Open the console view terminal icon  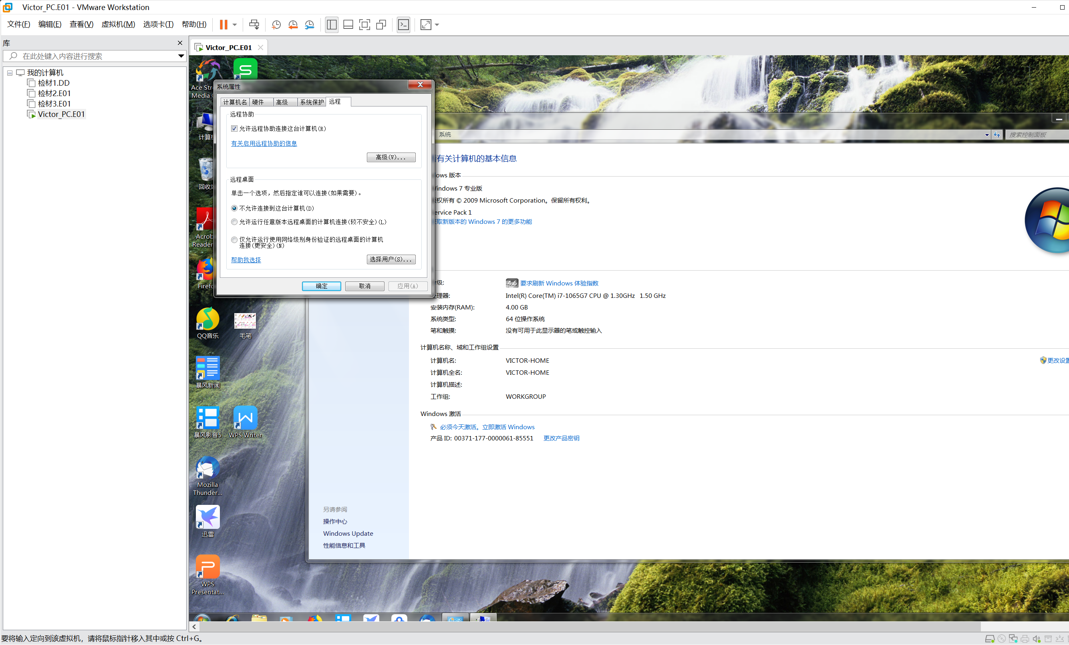(x=403, y=25)
